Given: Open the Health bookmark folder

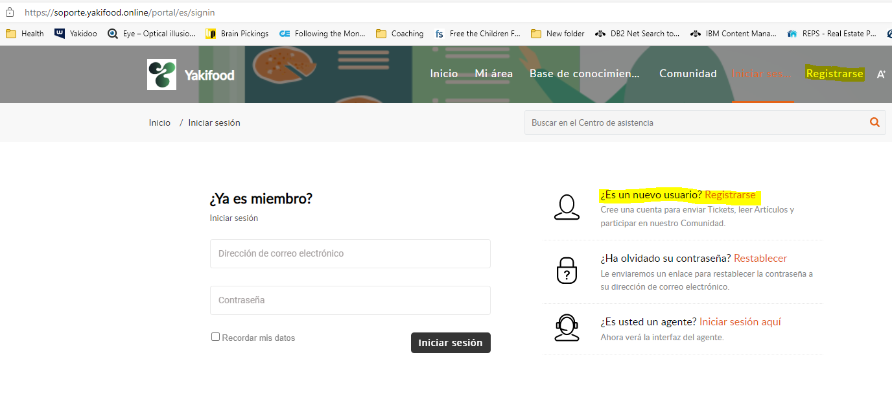Looking at the screenshot, I should coord(25,34).
